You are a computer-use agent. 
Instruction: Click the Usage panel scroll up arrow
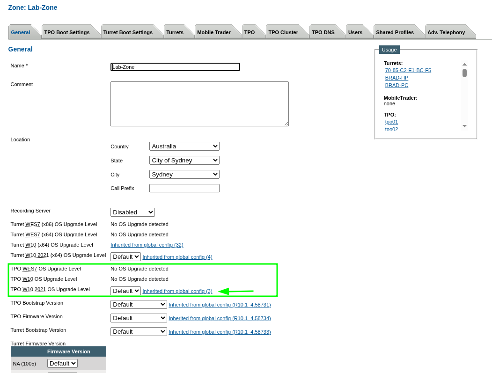click(x=465, y=64)
